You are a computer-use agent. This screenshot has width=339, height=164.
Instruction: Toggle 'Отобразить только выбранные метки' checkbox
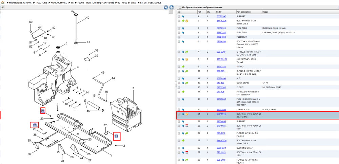(x=180, y=7)
